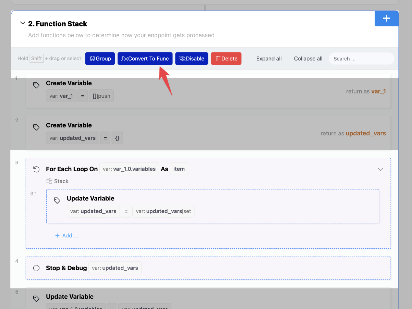Click tag icon of Create Variable var_1

[x=36, y=85]
